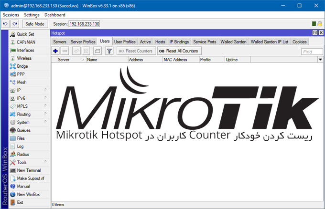Select the Users tab
The height and width of the screenshot is (209, 325).
(x=105, y=41)
